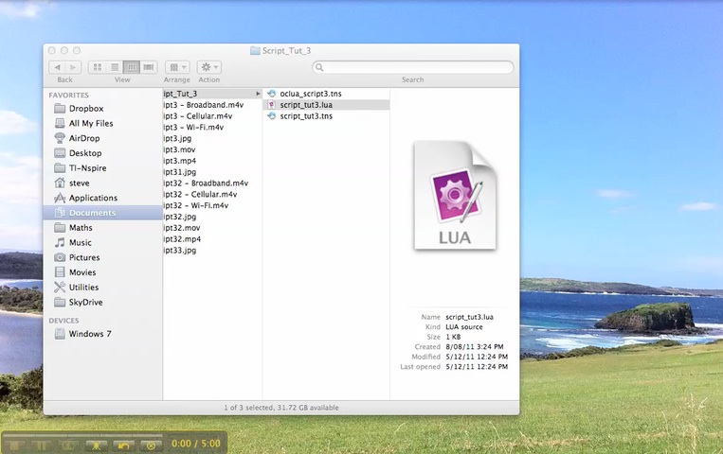This screenshot has width=723, height=454.
Task: Expand the ipt_Tut_3 folder arrow
Action: pyautogui.click(x=258, y=94)
